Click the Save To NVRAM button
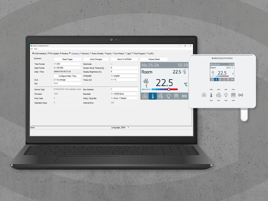The height and width of the screenshot is (201, 268). pyautogui.click(x=124, y=59)
